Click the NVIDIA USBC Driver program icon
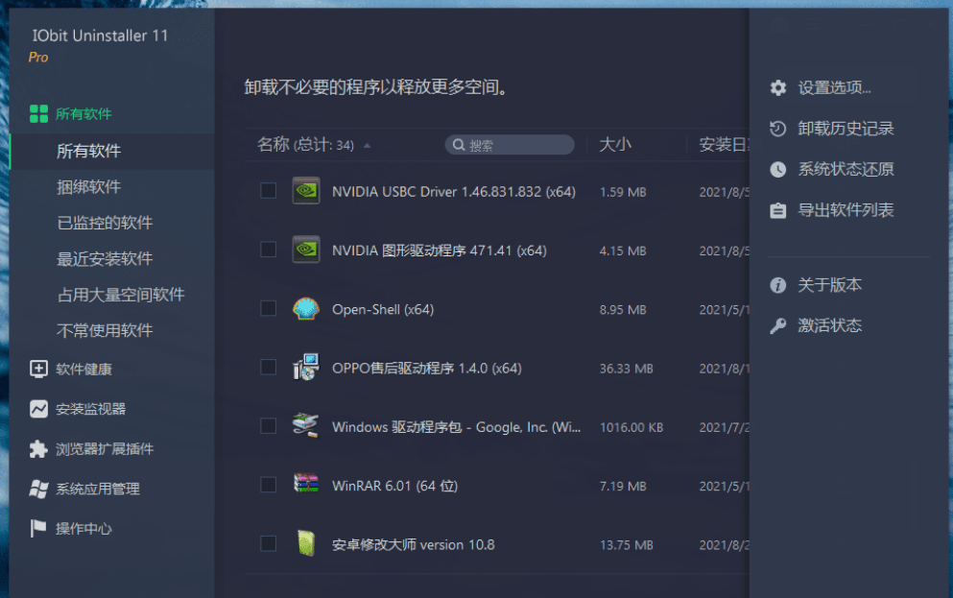 306,191
